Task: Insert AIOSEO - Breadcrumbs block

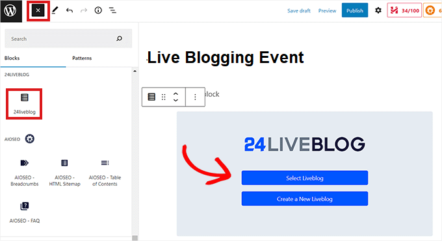Action: click(x=25, y=173)
